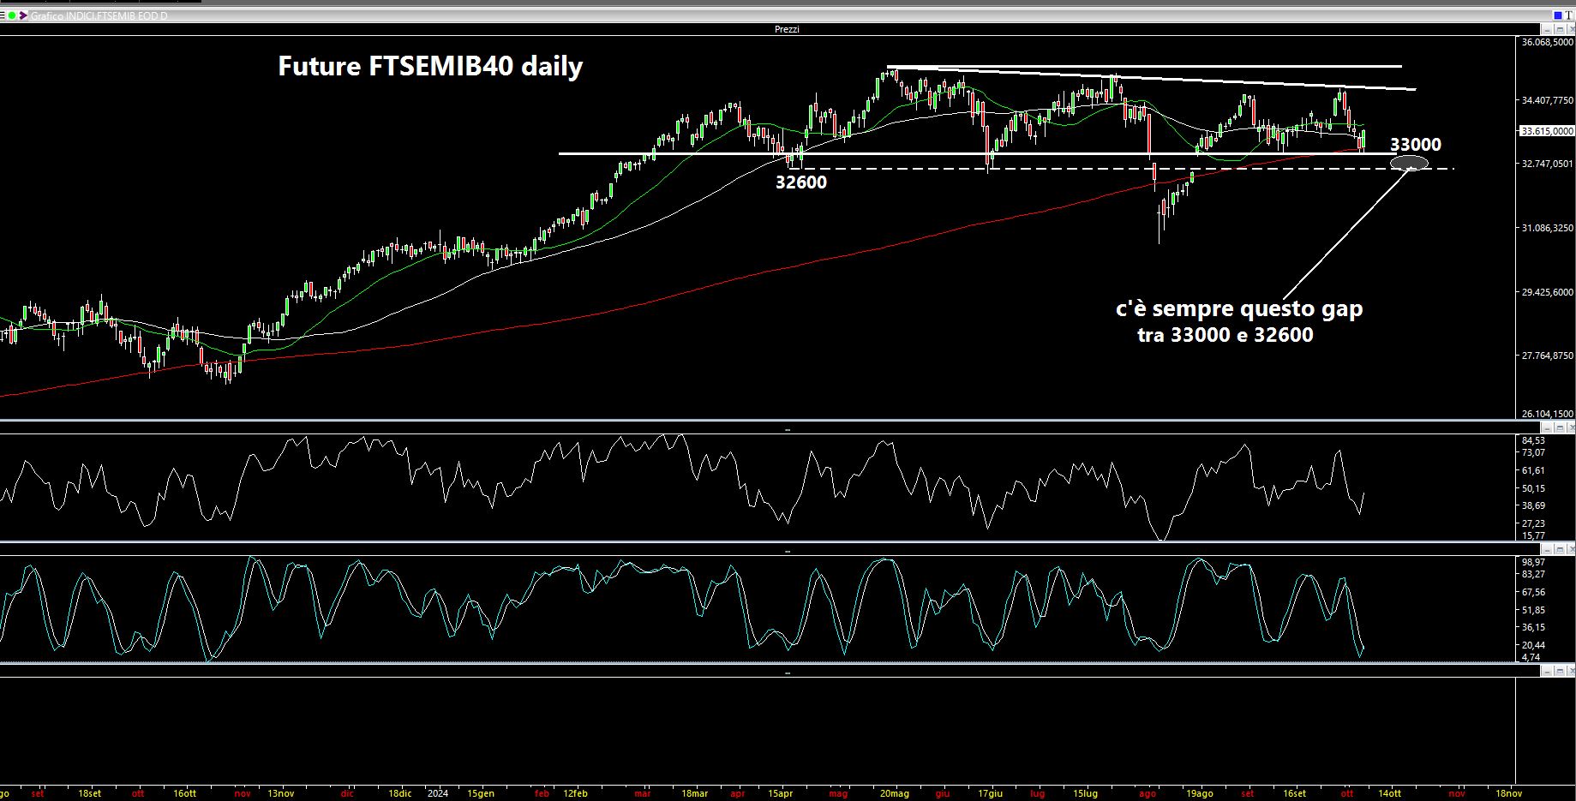Close the oscillator panel showing 84,53
Viewport: 1576px width, 801px height.
pos(1571,427)
